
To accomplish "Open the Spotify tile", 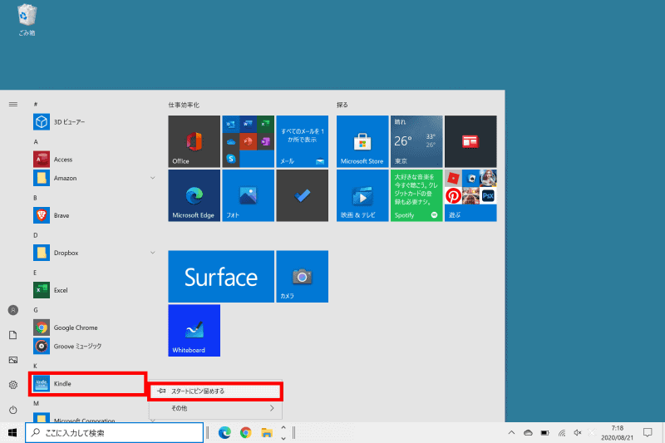I will click(416, 195).
